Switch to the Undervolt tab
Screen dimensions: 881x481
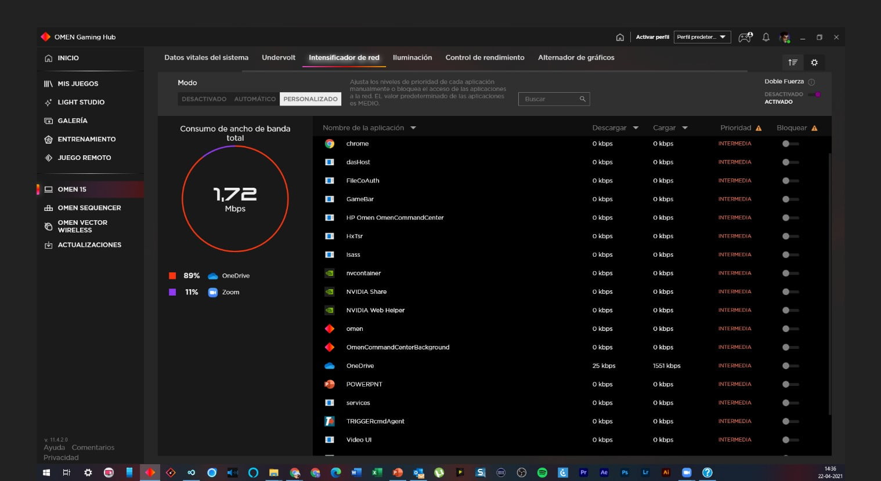(x=279, y=57)
